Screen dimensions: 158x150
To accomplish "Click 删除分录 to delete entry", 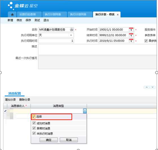I will coord(25,100).
